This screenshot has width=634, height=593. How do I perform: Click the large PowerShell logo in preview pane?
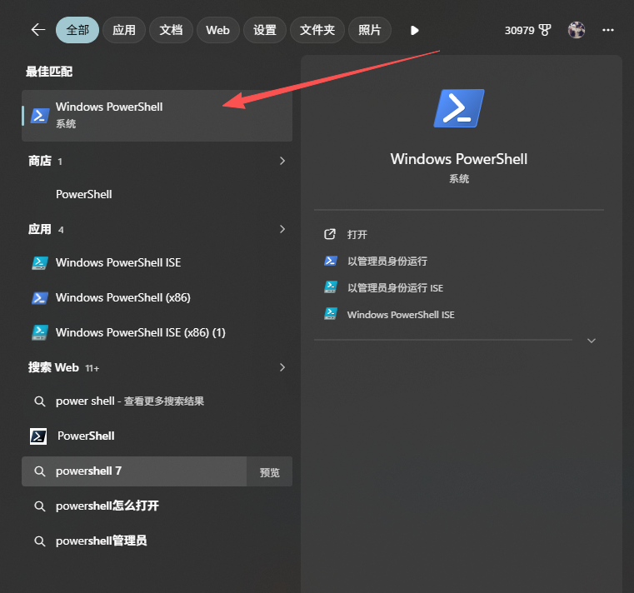click(x=459, y=108)
